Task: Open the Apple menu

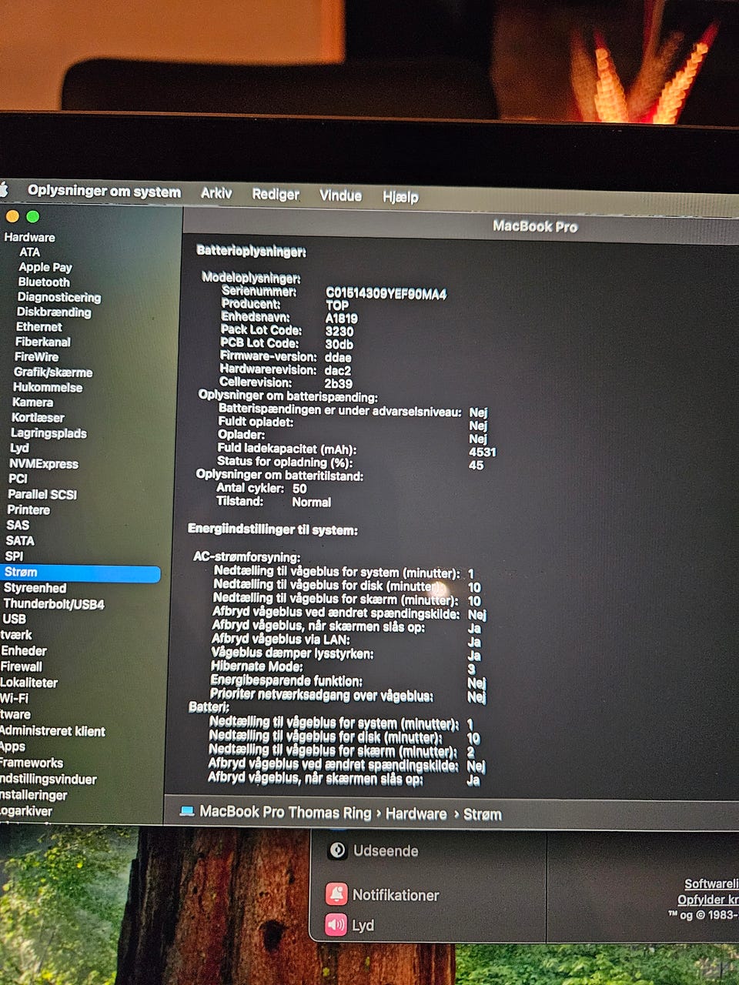Action: point(3,189)
